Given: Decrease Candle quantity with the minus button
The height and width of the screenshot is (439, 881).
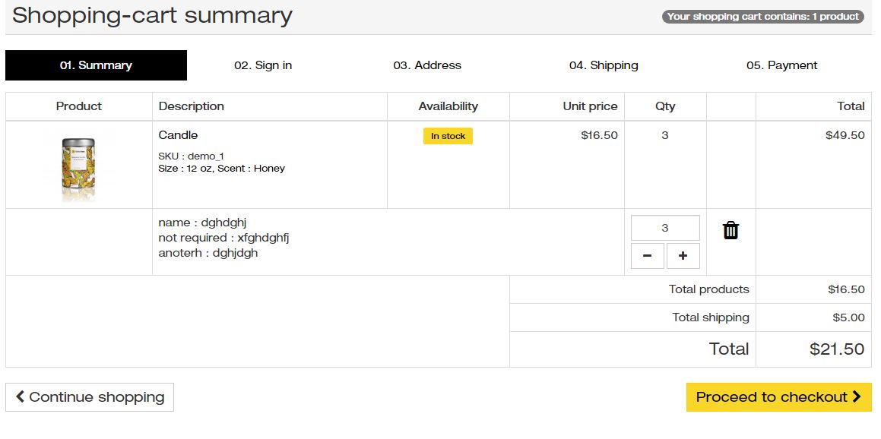Looking at the screenshot, I should (647, 256).
